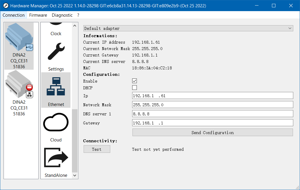Image resolution: width=300 pixels, height=190 pixels.
Task: Maximize the Hardware Manager window
Action: coord(274,6)
